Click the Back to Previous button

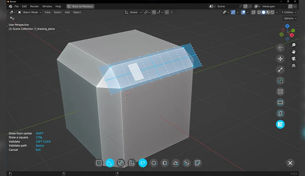[x=80, y=7]
